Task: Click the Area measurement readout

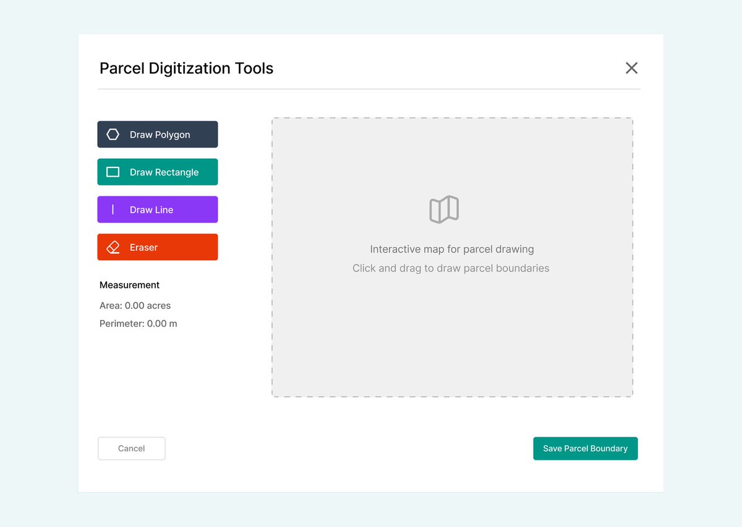Action: click(135, 305)
